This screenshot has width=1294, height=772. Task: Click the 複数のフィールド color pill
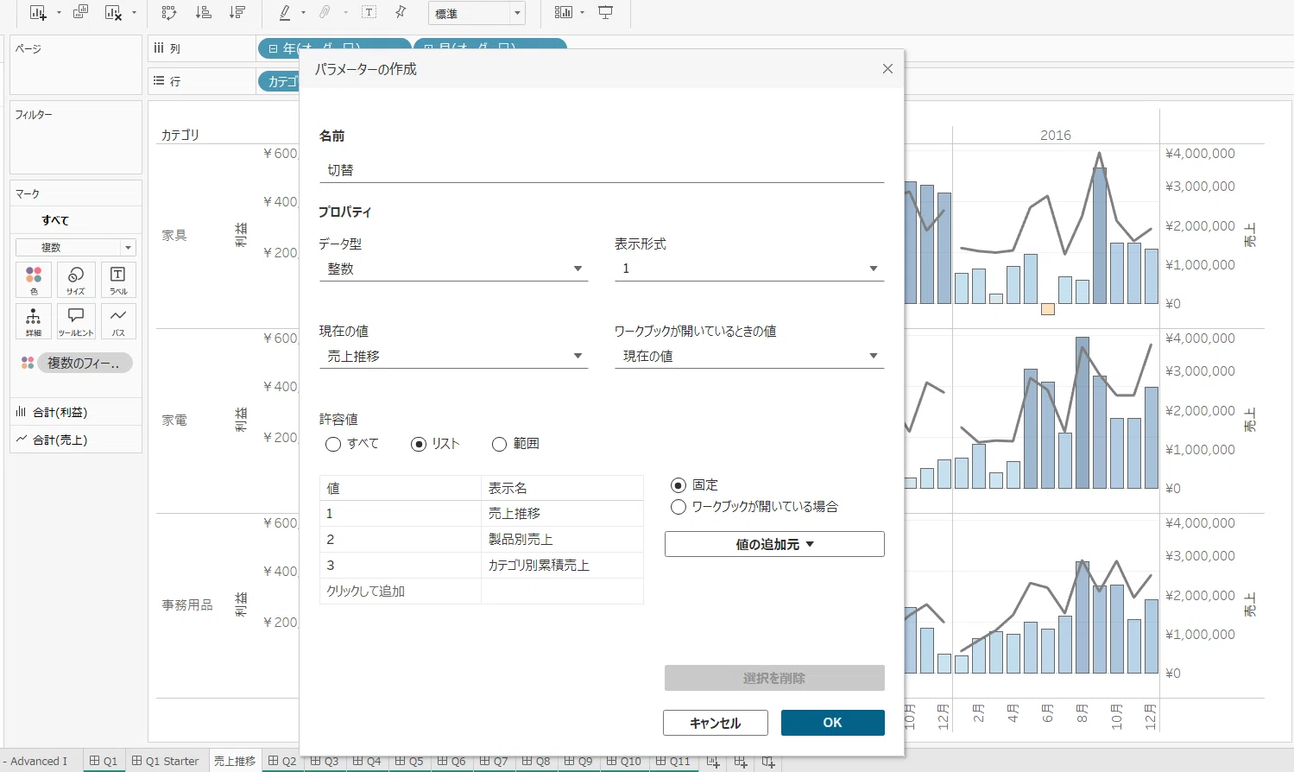click(84, 363)
